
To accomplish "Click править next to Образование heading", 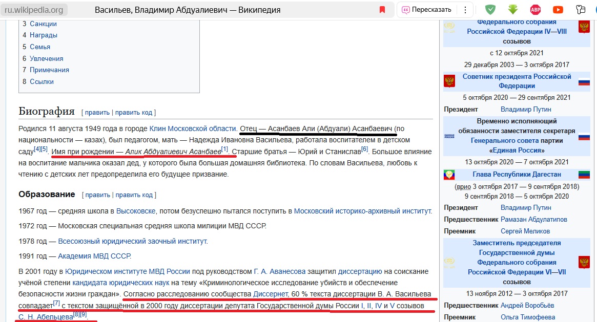I will pos(97,195).
